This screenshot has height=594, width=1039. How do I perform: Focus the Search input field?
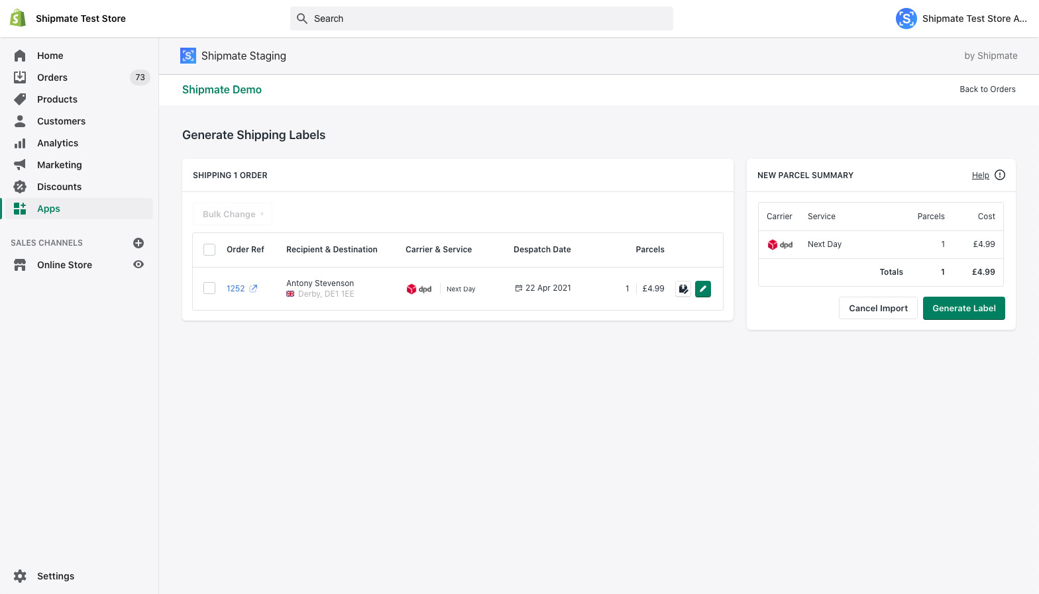coord(482,19)
